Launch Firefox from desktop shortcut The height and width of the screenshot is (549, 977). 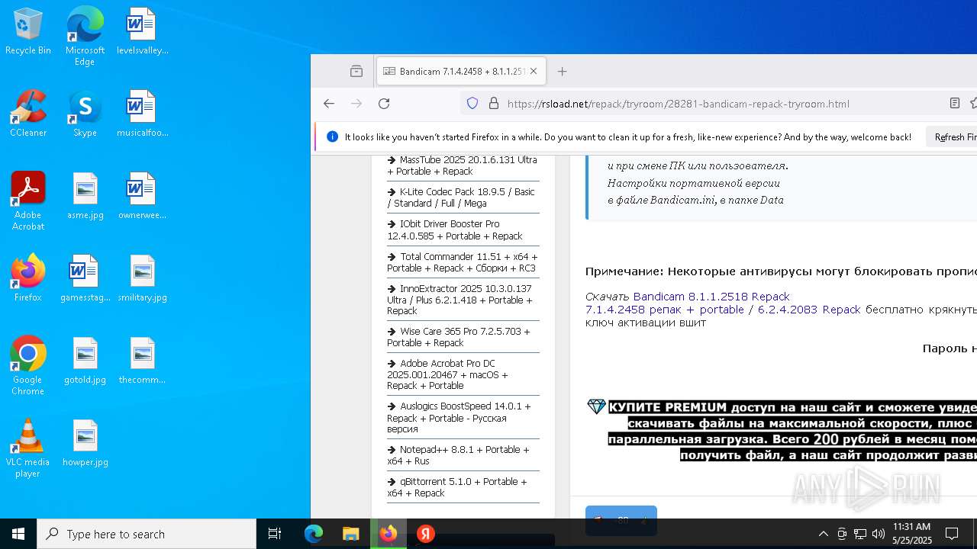(28, 279)
